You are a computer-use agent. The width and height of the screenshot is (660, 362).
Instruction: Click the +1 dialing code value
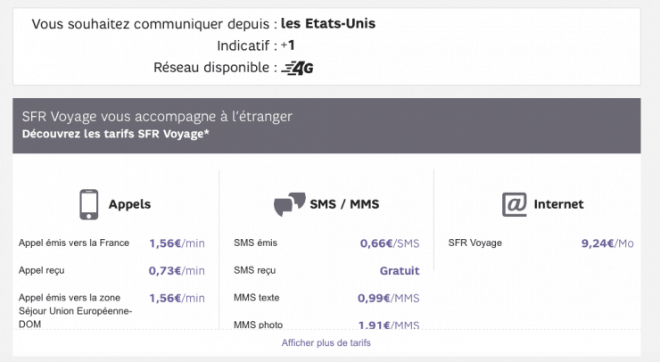tap(287, 45)
